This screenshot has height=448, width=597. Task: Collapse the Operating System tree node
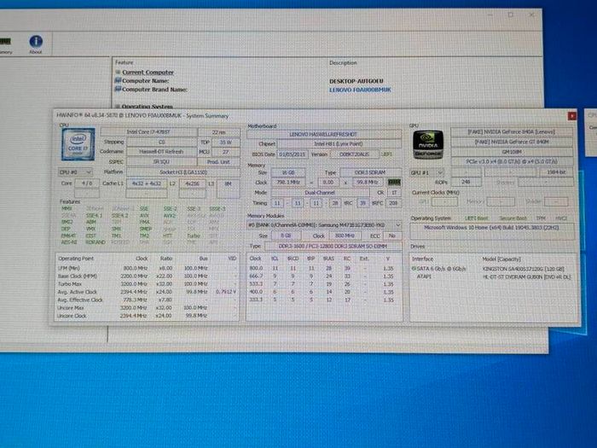tap(118, 107)
